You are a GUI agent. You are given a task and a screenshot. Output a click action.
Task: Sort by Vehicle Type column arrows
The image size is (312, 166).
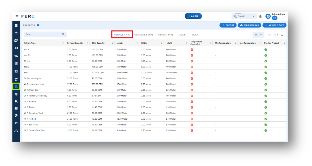[63, 43]
